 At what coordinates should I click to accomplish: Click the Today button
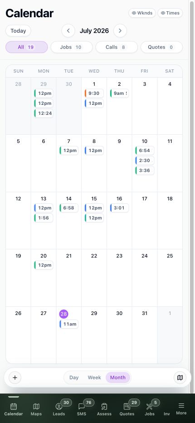pyautogui.click(x=18, y=31)
